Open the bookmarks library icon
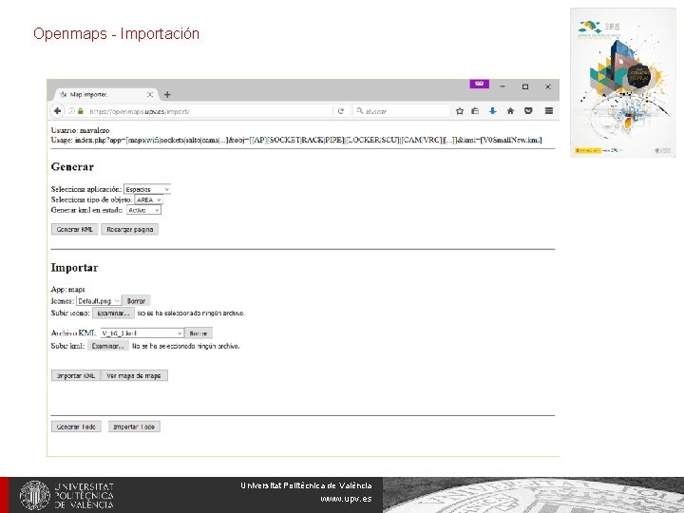 [x=475, y=111]
